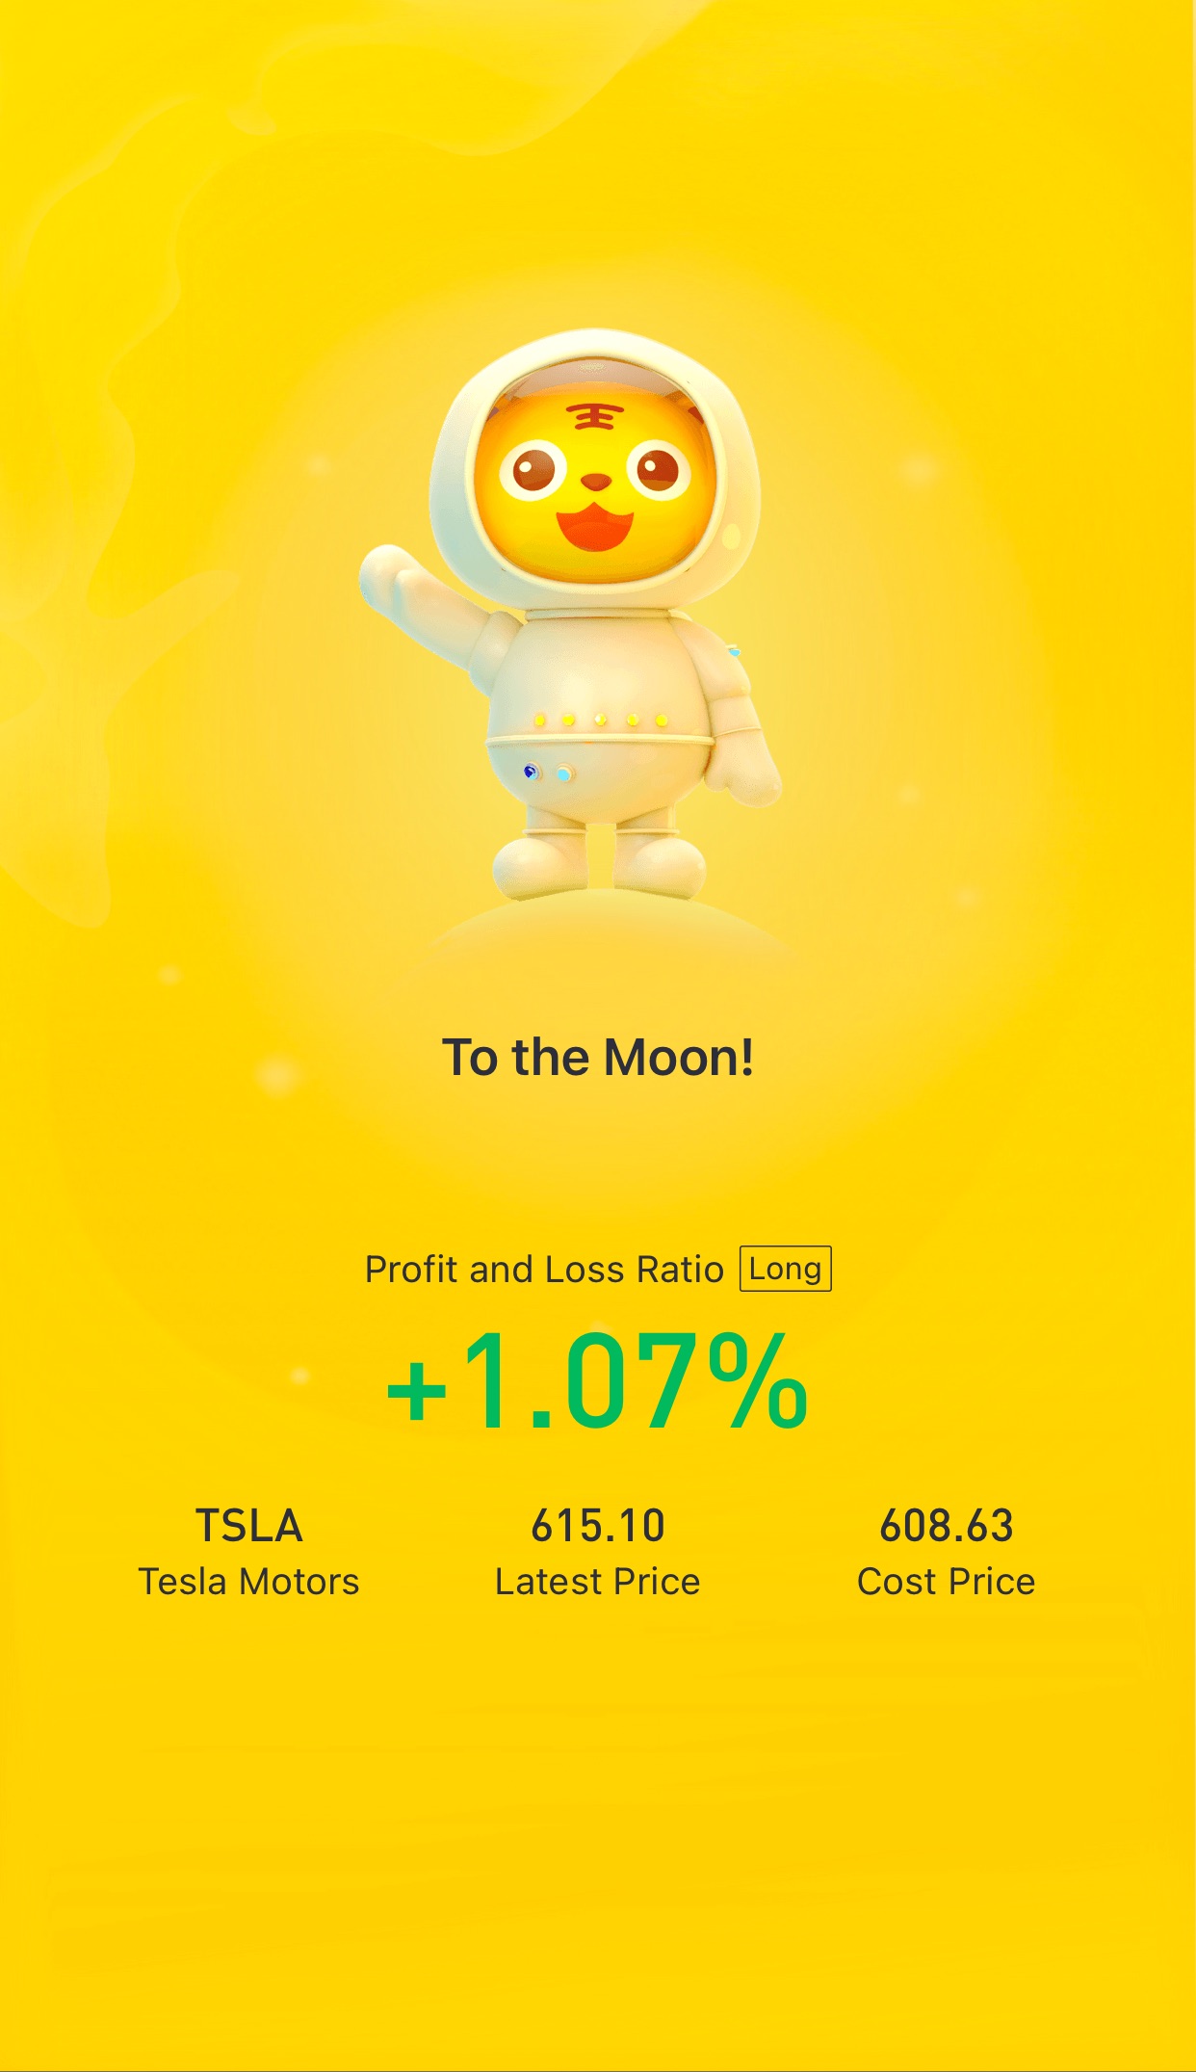Tap the +1.07% profit percentage
The image size is (1196, 2072).
pyautogui.click(x=597, y=1380)
